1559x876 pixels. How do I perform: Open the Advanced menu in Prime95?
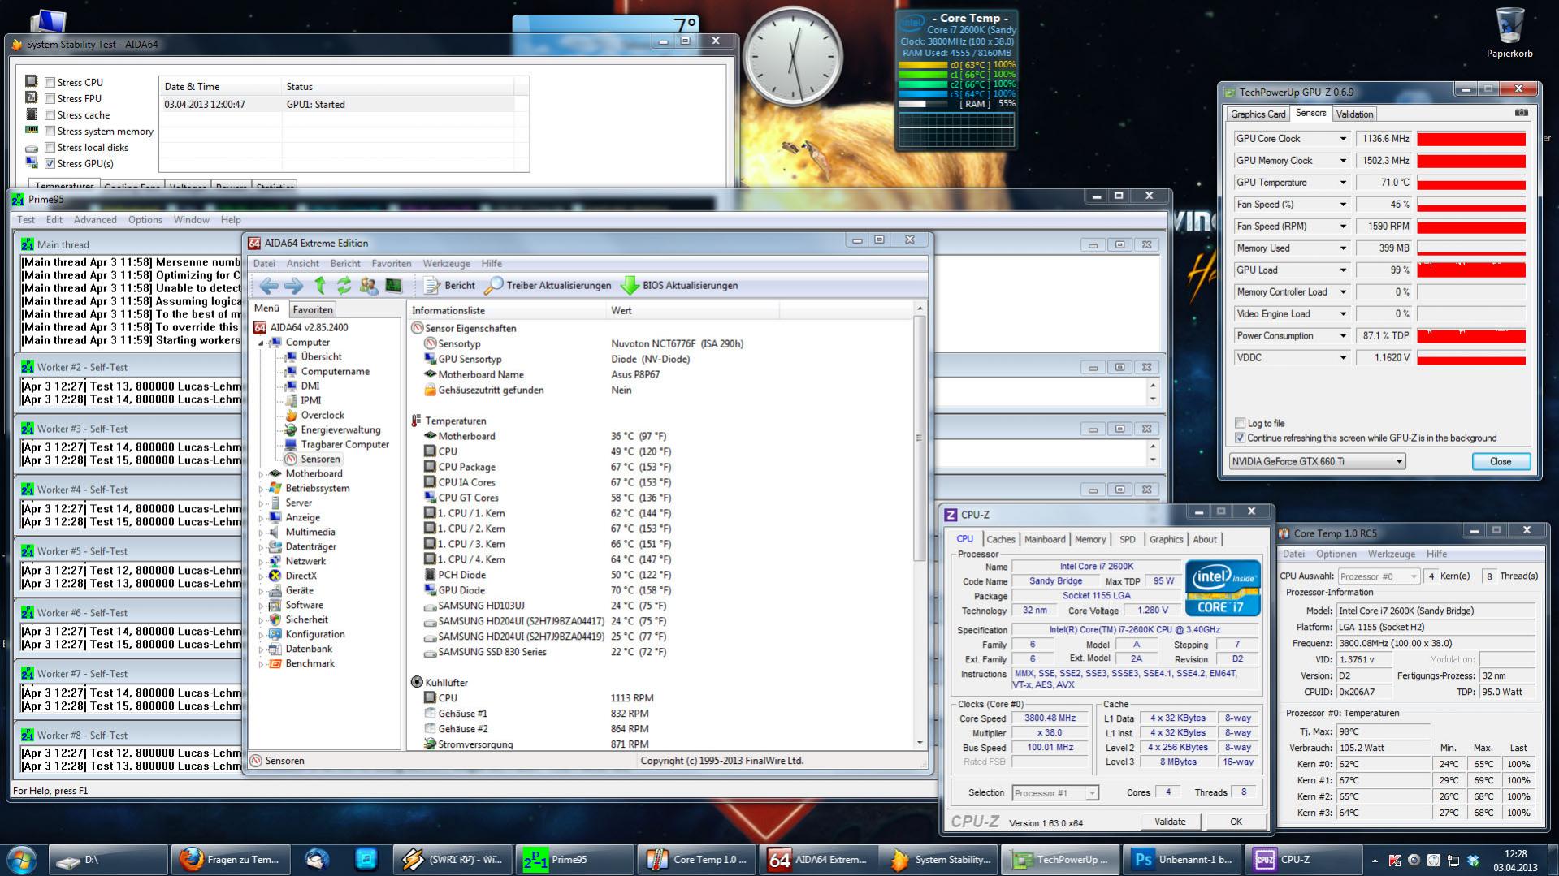tap(95, 219)
